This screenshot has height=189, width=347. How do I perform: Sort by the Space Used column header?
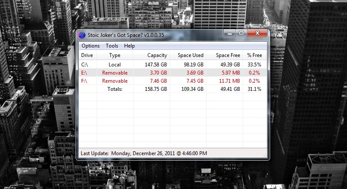tap(188, 55)
